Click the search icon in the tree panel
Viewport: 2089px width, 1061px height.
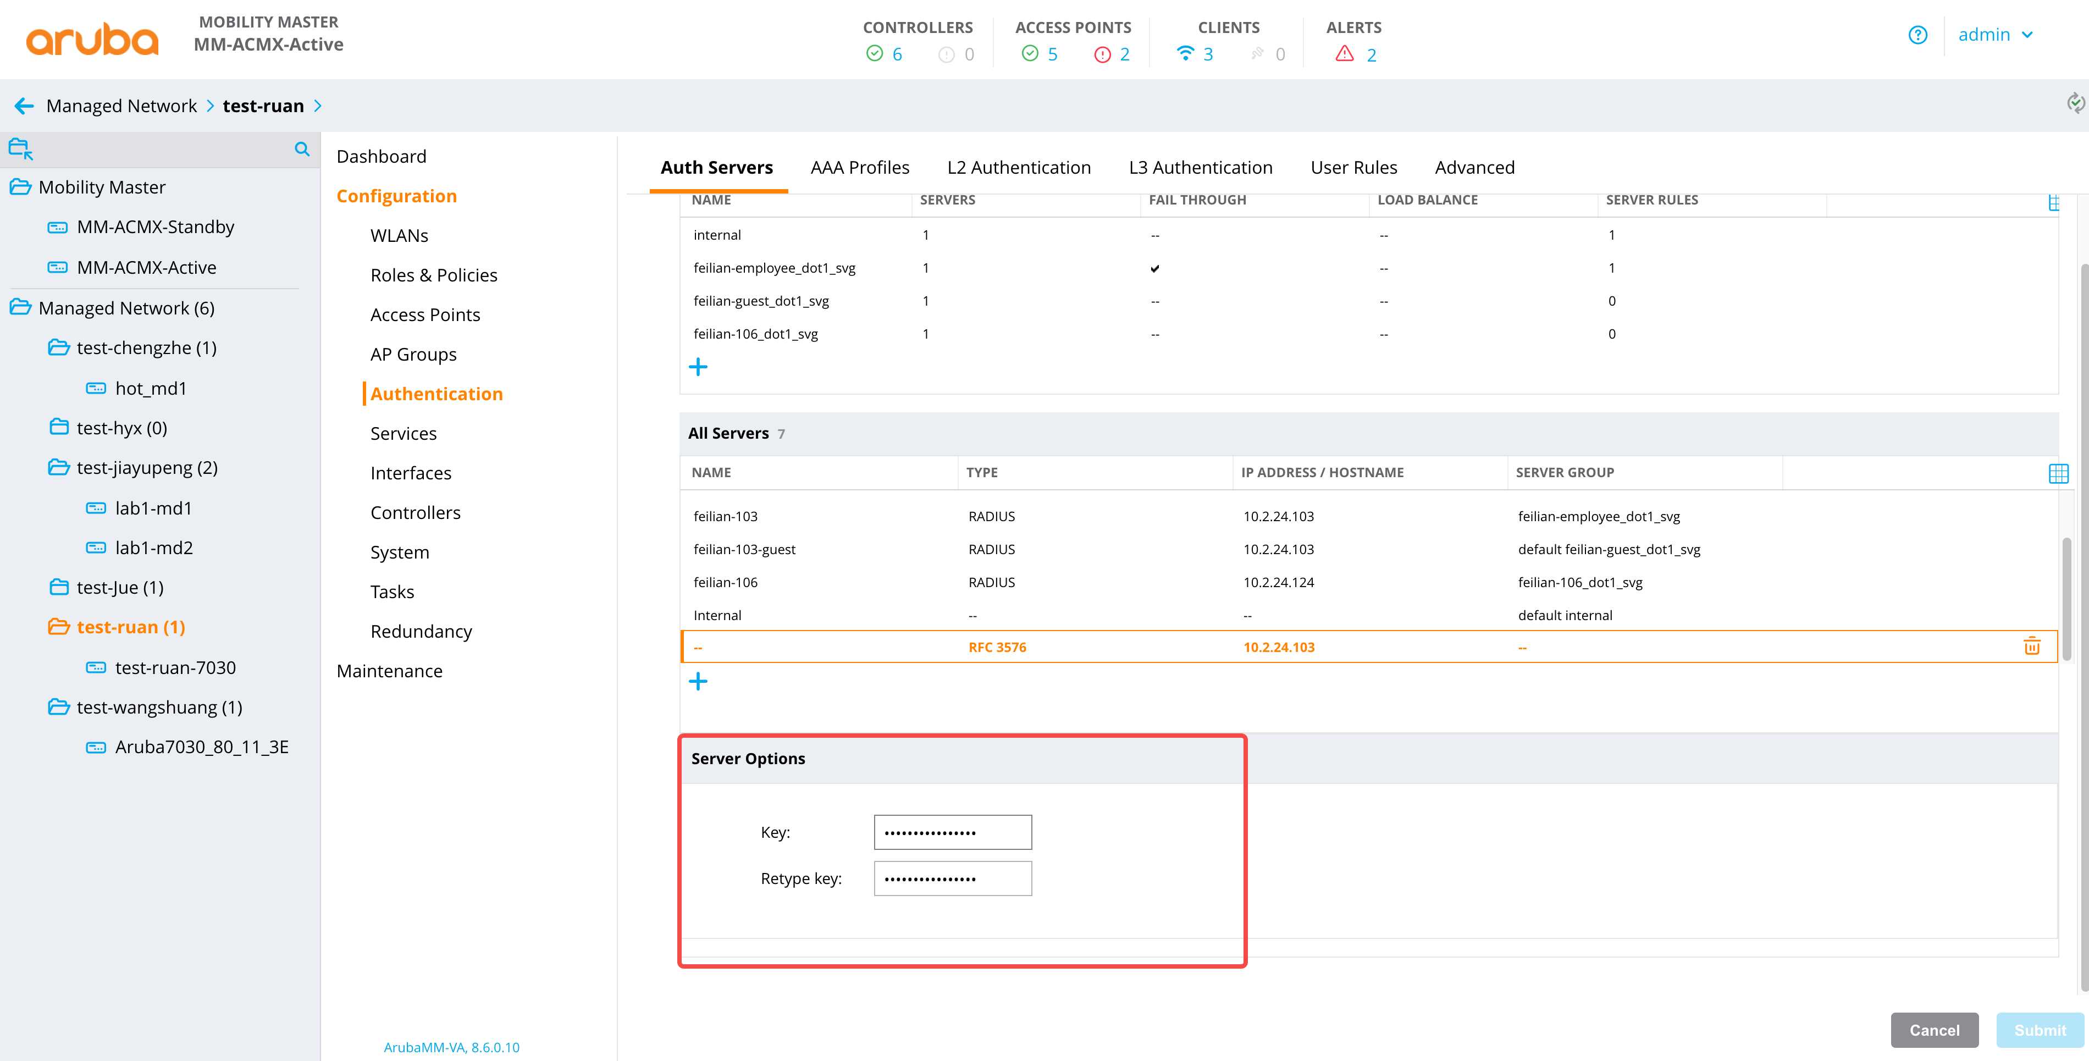coord(302,149)
